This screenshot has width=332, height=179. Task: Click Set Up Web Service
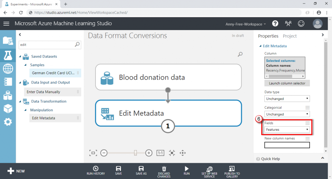point(209,172)
